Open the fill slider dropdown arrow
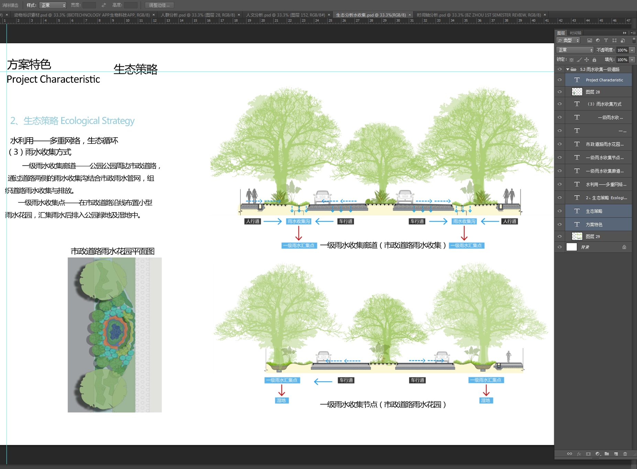Viewport: 637px width, 469px height. [632, 60]
